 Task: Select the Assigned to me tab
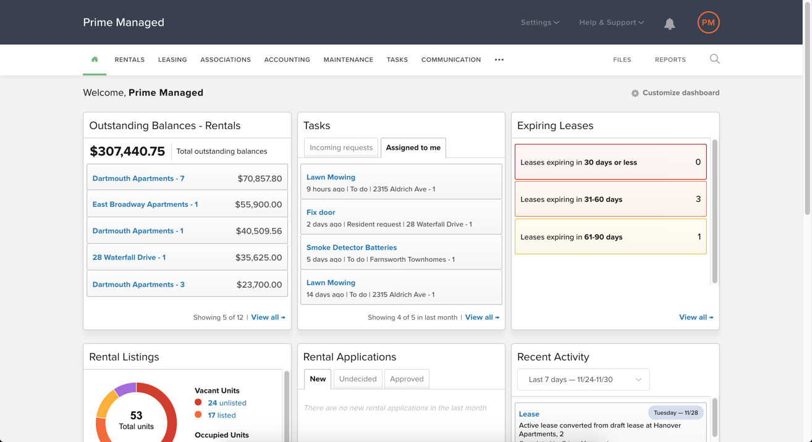[x=413, y=148]
